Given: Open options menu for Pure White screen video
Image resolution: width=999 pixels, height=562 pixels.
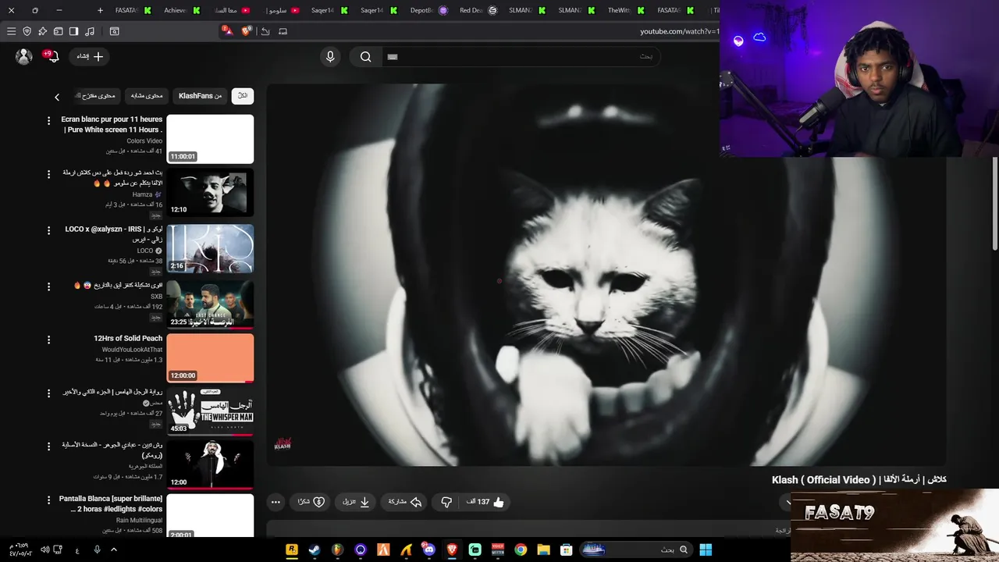Looking at the screenshot, I should pyautogui.click(x=48, y=121).
